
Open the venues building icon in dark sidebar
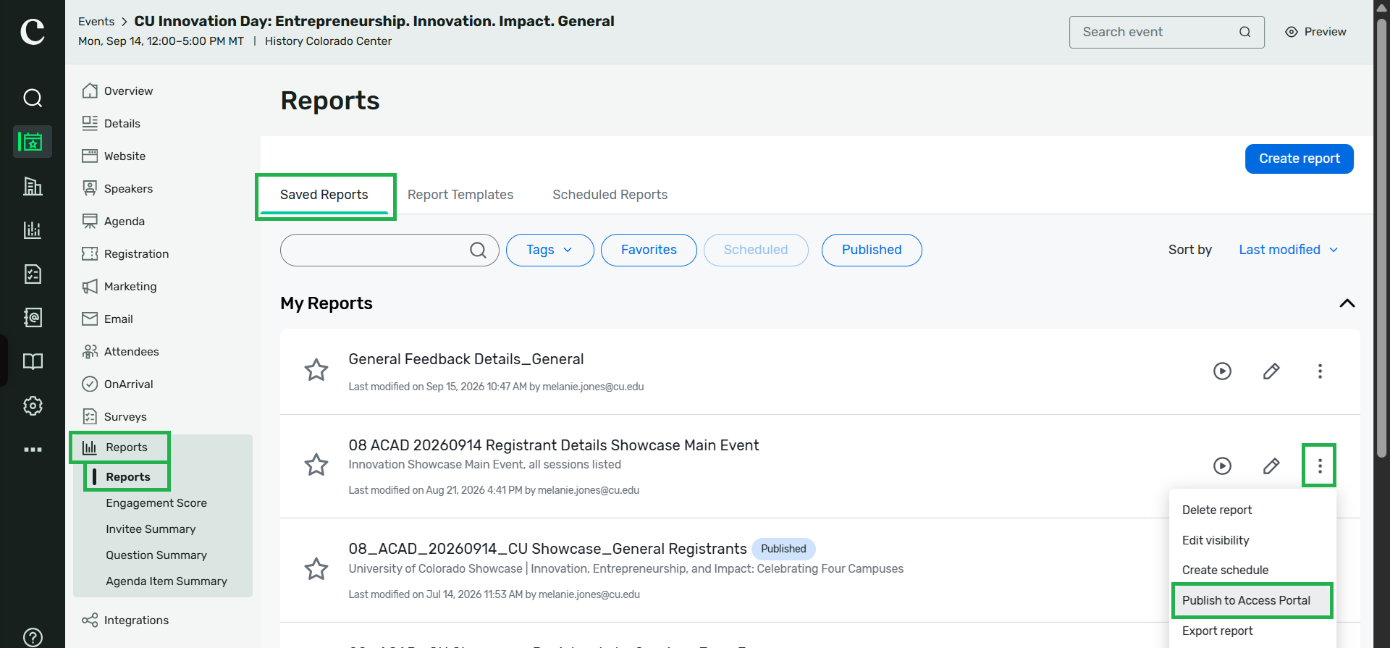pos(33,186)
